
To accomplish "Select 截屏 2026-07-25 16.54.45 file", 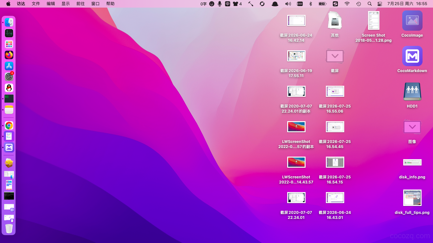I will [335, 127].
